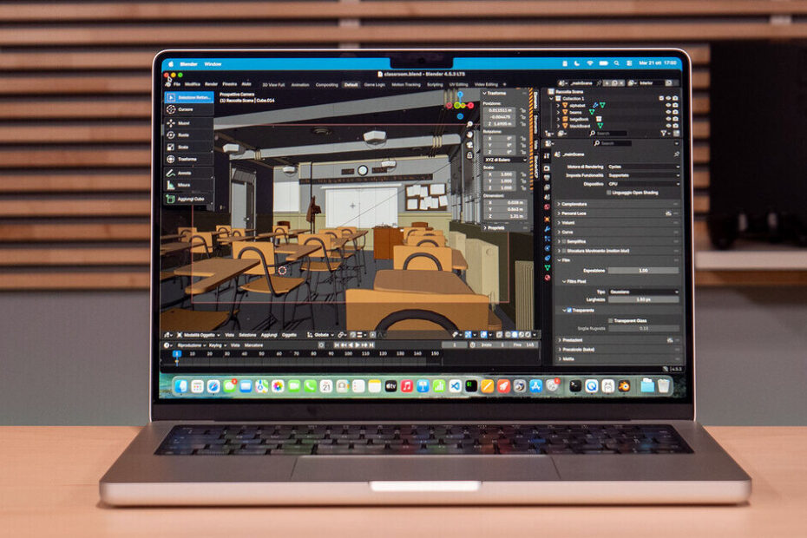The image size is (807, 538).
Task: Expand the Campionatura panel
Action: click(574, 204)
